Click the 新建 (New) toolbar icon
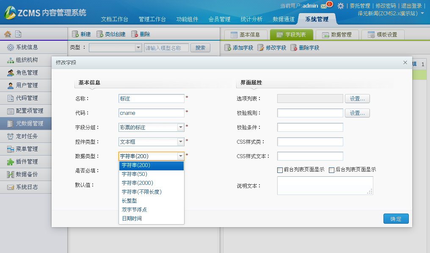Screen dimensions: 430x253 tap(75, 34)
